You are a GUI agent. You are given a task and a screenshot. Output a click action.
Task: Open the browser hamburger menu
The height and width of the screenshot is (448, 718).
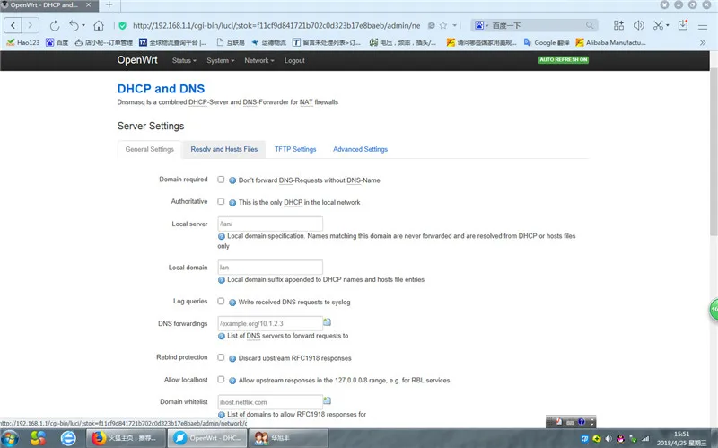703,25
